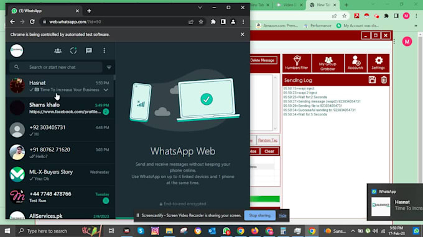The height and width of the screenshot is (237, 423).
Task: Open Windows Start menu
Action: click(x=7, y=231)
